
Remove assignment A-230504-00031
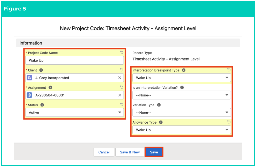tap(120, 95)
